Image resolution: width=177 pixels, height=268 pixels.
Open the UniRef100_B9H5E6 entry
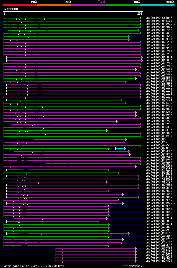159,85
